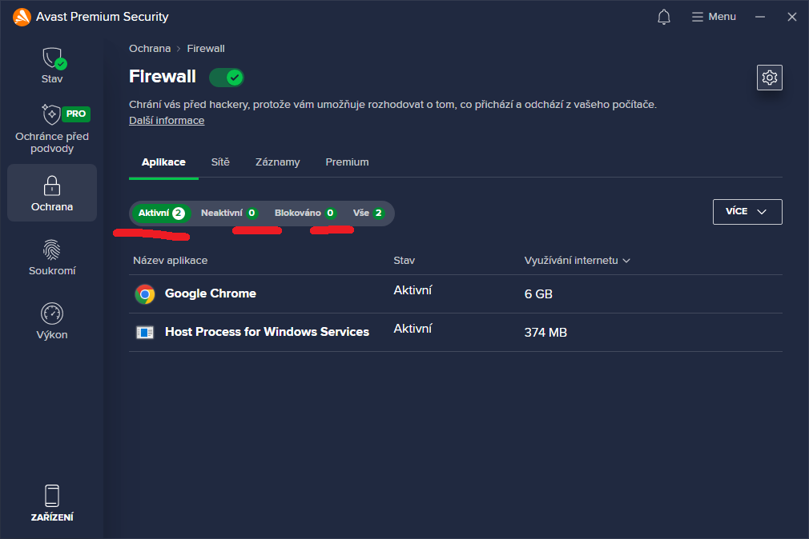
Task: Select Google Chrome row name
Action: pyautogui.click(x=211, y=293)
